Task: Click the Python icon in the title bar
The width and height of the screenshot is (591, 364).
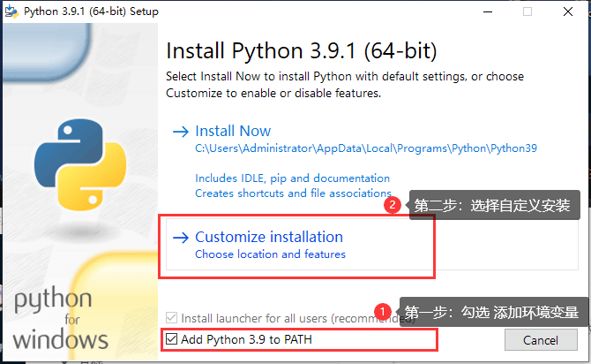Action: [x=12, y=11]
